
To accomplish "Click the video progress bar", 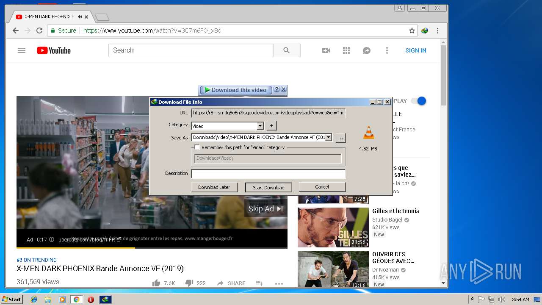I will (152, 247).
